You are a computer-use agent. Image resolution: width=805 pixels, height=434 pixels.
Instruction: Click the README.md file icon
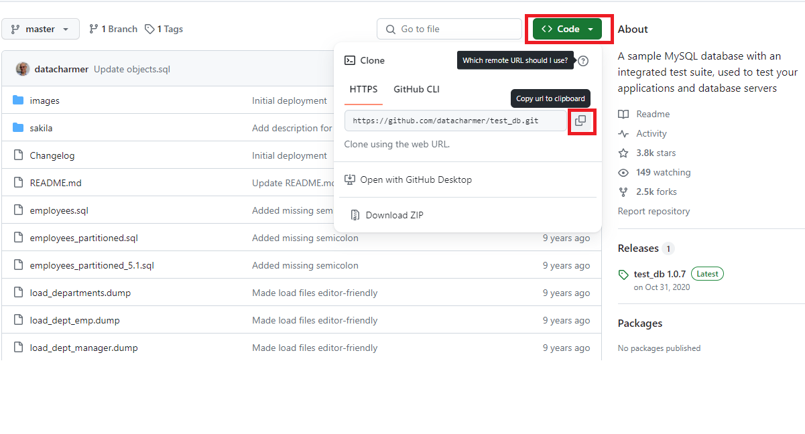[18, 183]
